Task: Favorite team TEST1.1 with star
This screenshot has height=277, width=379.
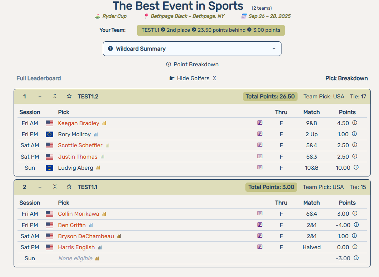Action: (69, 187)
